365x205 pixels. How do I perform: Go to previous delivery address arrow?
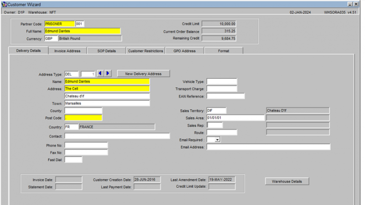100,73
